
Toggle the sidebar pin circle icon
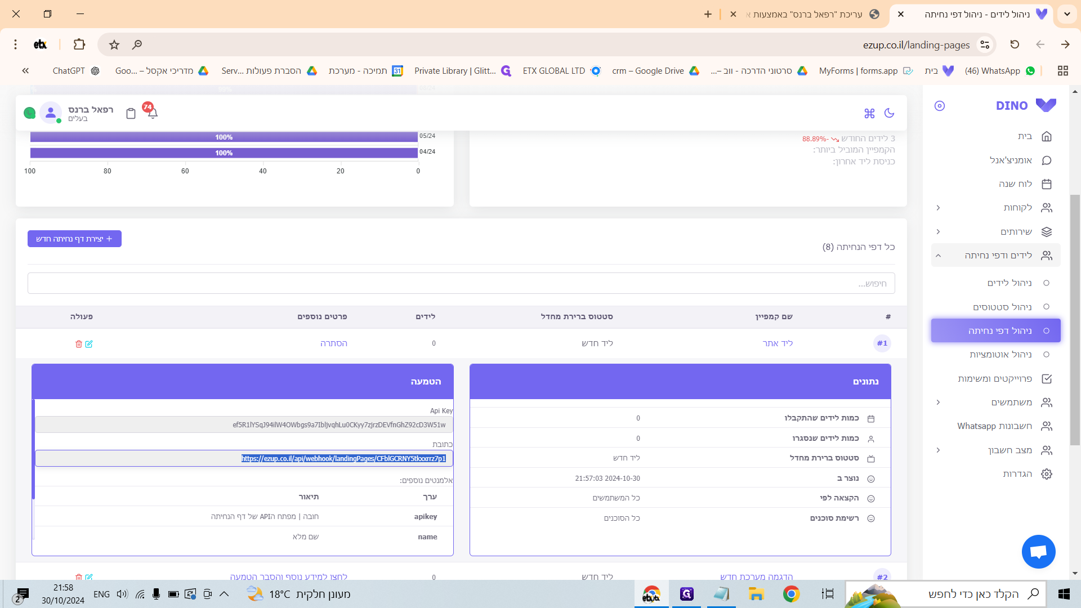coord(939,106)
